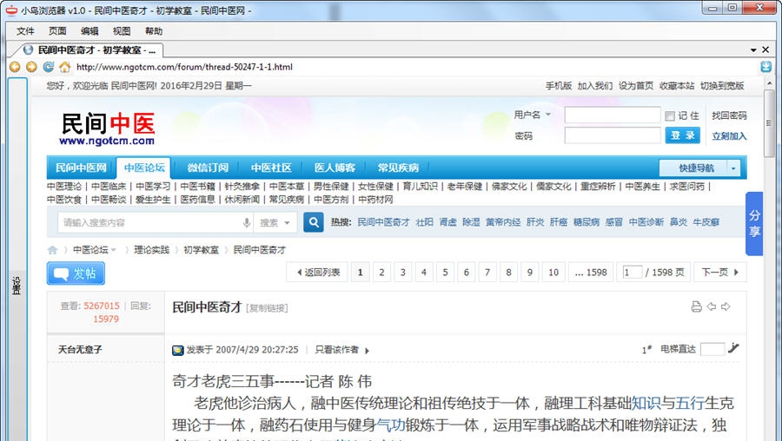The image size is (782, 441).
Task: Expand the 只看该作者 arrow
Action: point(367,351)
